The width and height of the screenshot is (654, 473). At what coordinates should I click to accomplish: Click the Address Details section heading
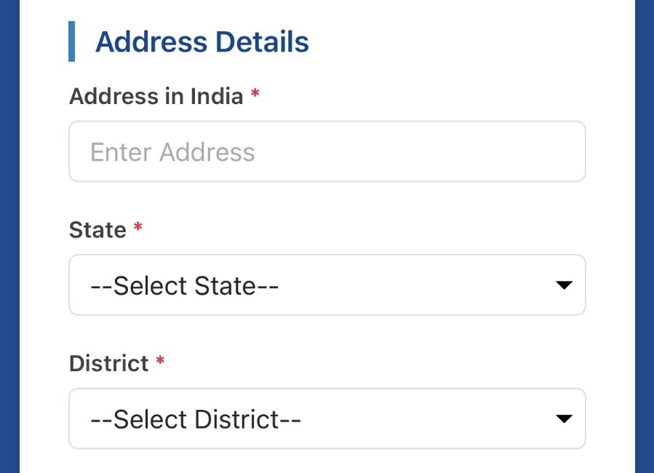tap(202, 42)
